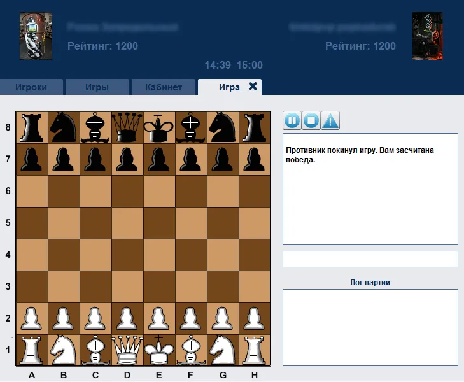464x382 pixels.
Task: Click the left player's Рейтинг: 1200 text
Action: (102, 46)
